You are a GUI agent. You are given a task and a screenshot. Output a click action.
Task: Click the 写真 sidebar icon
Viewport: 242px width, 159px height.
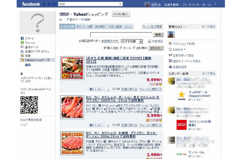[x=22, y=56]
